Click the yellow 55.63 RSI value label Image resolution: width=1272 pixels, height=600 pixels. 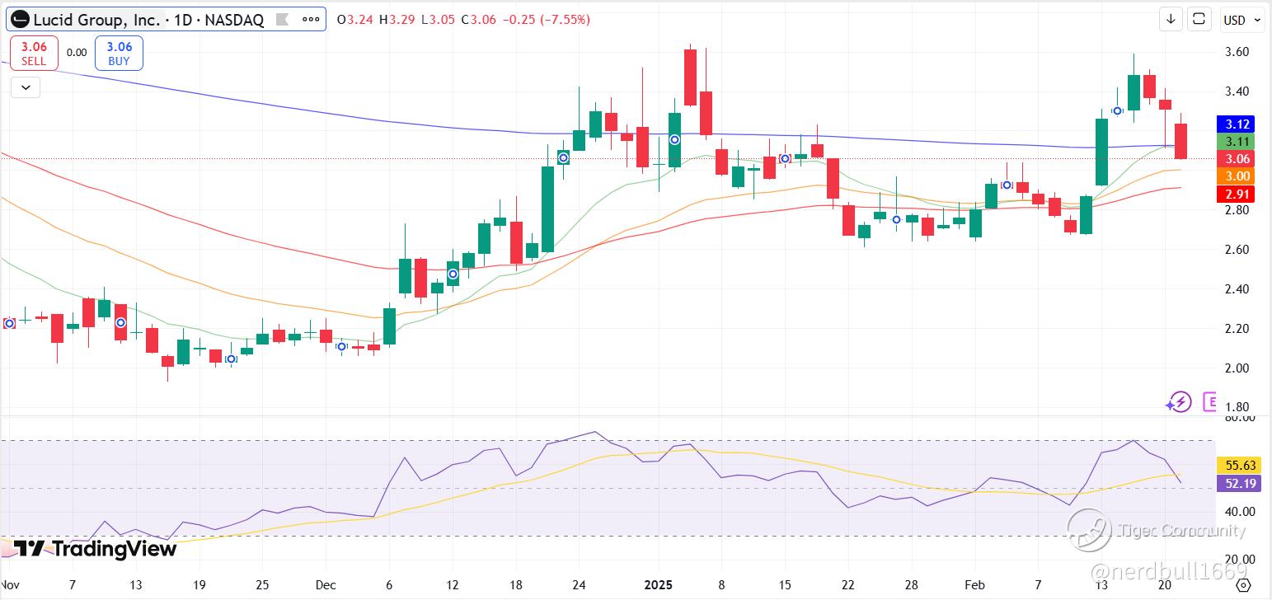click(1238, 466)
